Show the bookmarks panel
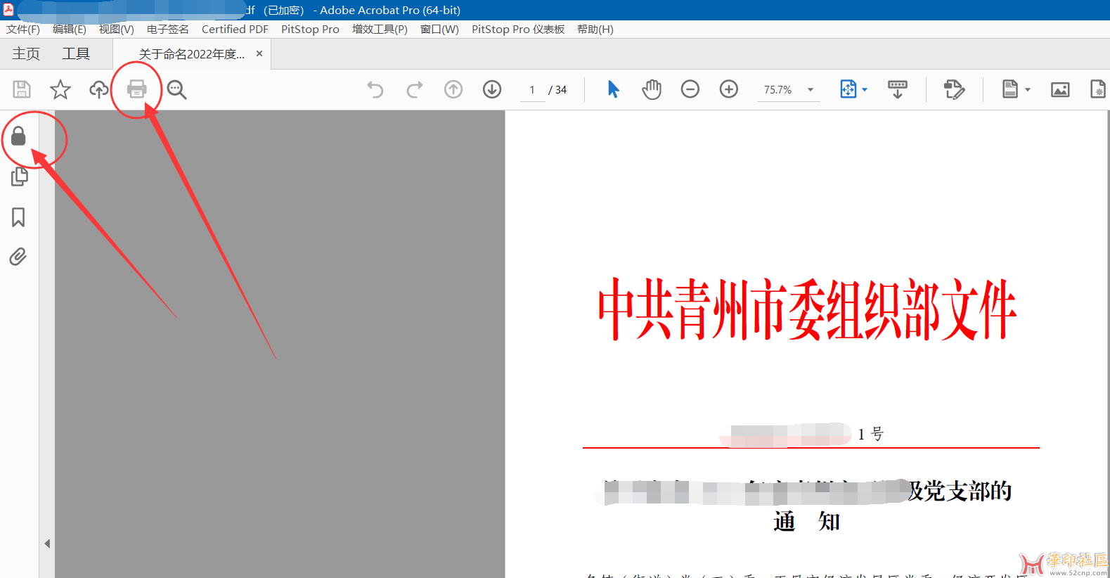1110x578 pixels. [x=18, y=217]
